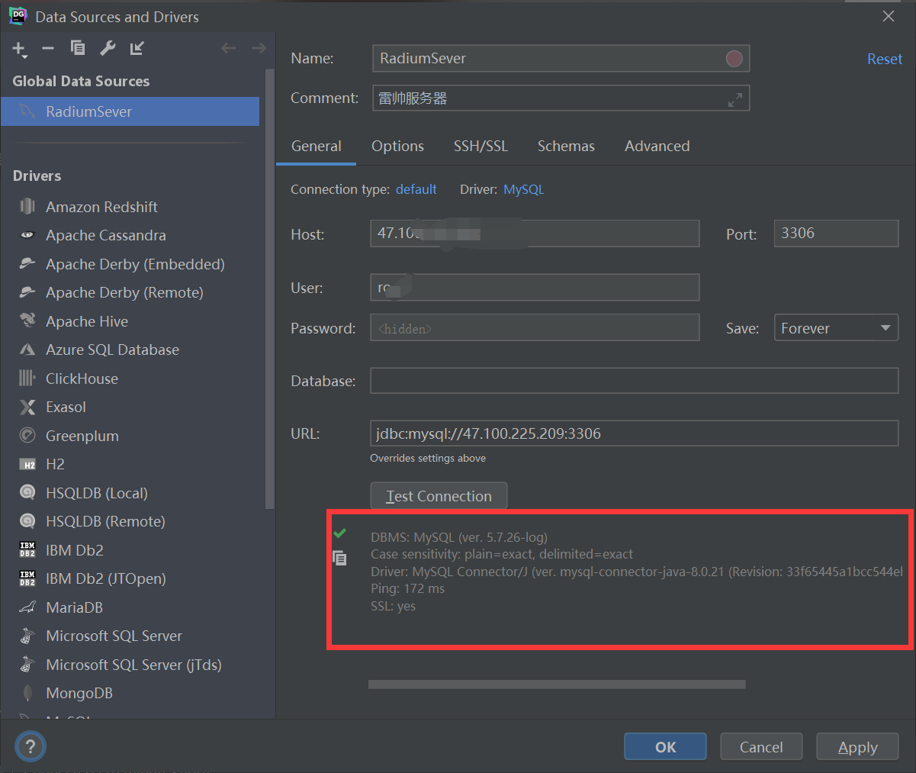Open the Save password Forever dropdown

tap(836, 328)
